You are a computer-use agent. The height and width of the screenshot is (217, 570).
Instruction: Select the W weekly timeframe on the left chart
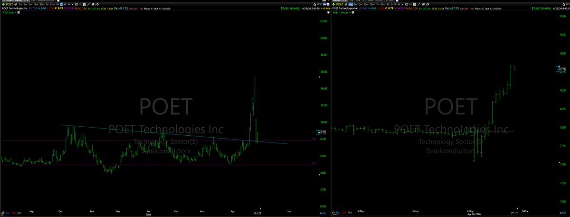point(65,4)
